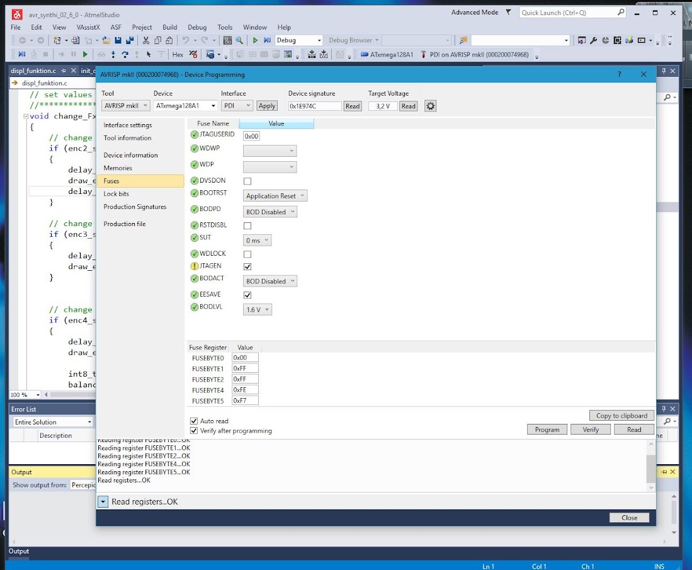Image resolution: width=692 pixels, height=570 pixels.
Task: Click the ATxmega128A1 device chip button
Action: (x=387, y=54)
